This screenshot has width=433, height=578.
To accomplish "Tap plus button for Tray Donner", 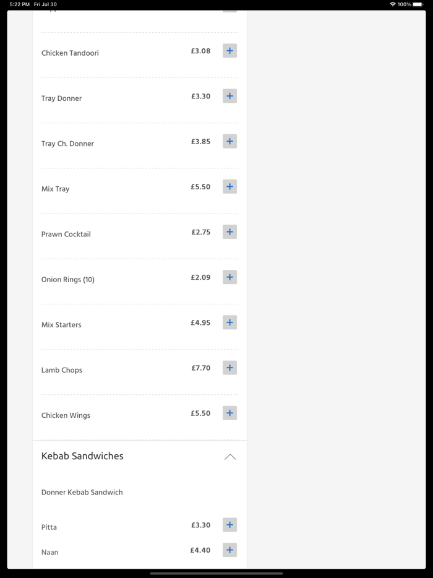I will tap(229, 96).
